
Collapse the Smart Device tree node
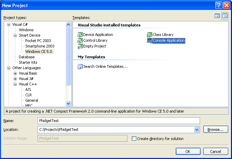point(15,35)
